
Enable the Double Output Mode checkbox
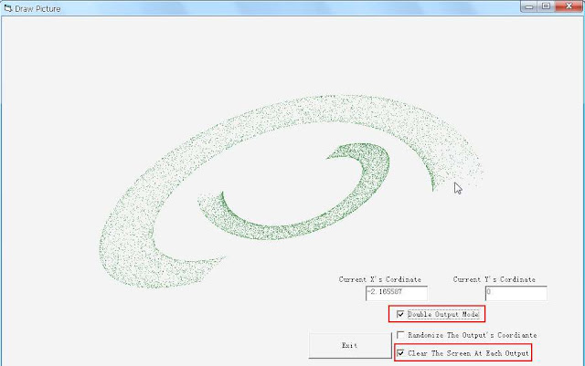point(400,314)
